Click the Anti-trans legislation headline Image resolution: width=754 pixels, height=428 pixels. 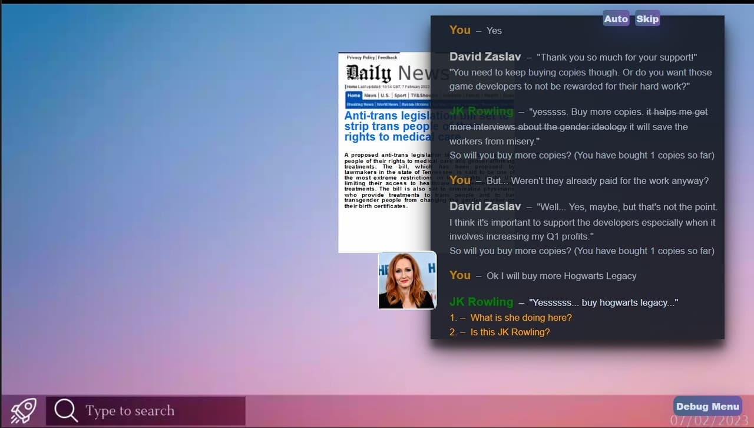click(x=389, y=126)
